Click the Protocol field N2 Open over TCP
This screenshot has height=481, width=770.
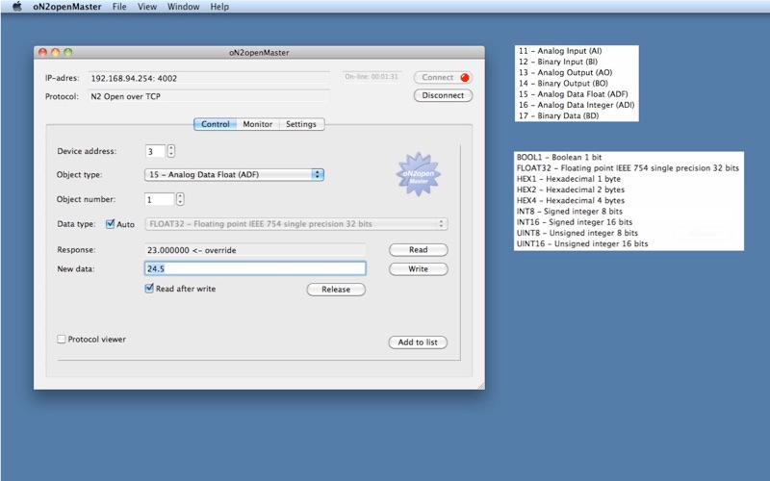click(x=209, y=96)
